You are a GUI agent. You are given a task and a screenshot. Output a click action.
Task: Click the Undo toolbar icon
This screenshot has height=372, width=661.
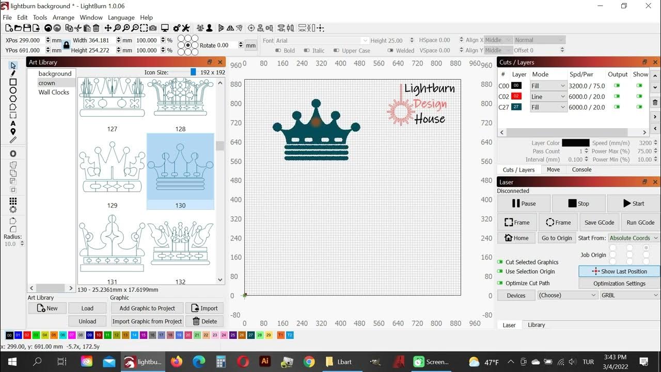48,28
